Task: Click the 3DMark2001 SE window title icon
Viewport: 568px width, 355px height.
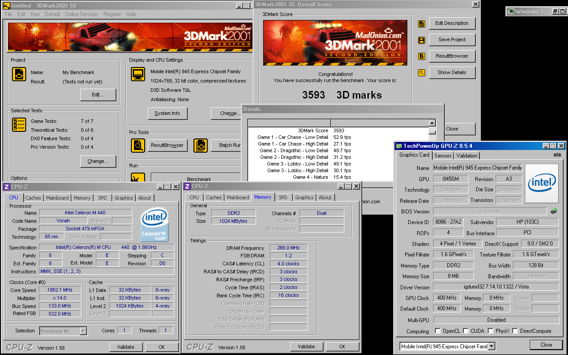Action: pyautogui.click(x=7, y=6)
